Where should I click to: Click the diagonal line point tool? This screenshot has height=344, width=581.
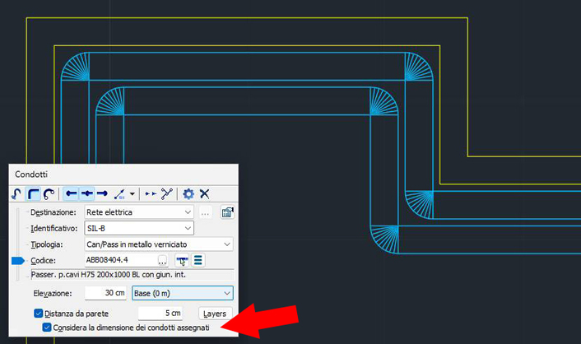119,193
